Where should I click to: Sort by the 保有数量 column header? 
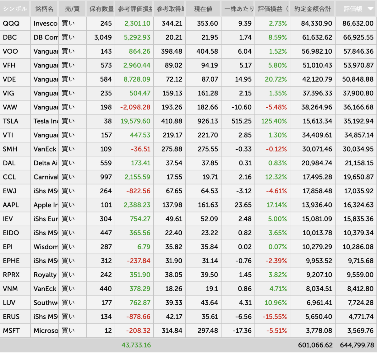tap(101, 9)
